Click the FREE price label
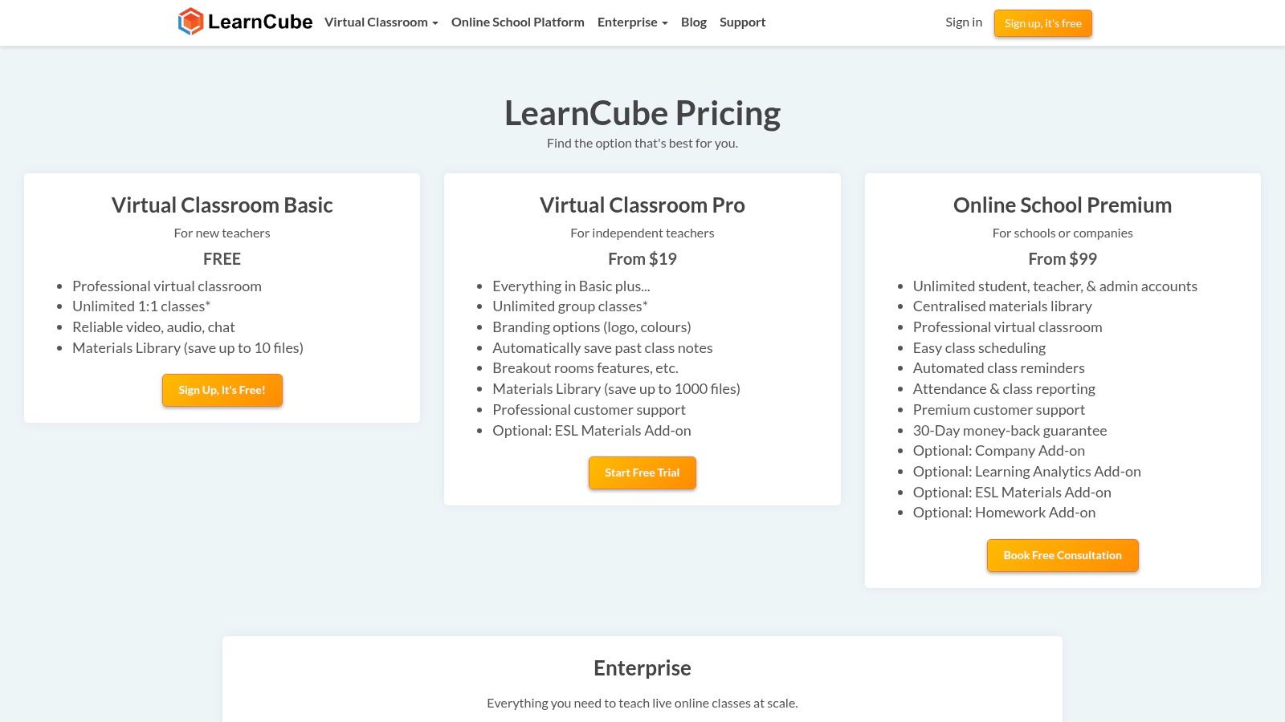Viewport: 1285px width, 722px height. [222, 258]
